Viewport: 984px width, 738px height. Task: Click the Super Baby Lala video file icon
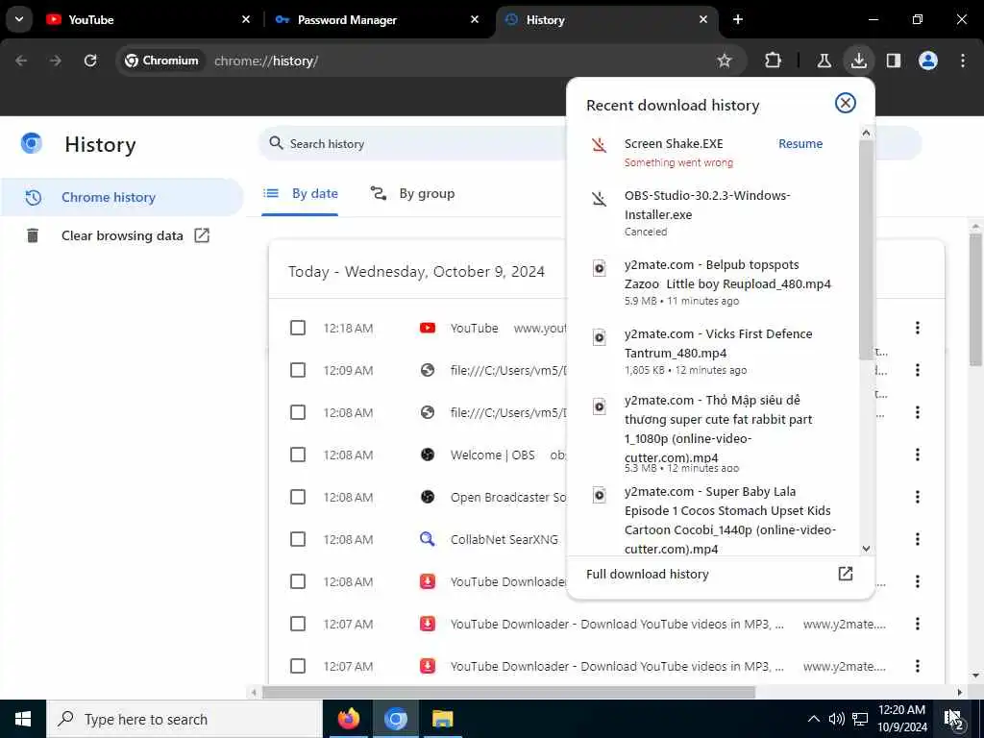[600, 495]
